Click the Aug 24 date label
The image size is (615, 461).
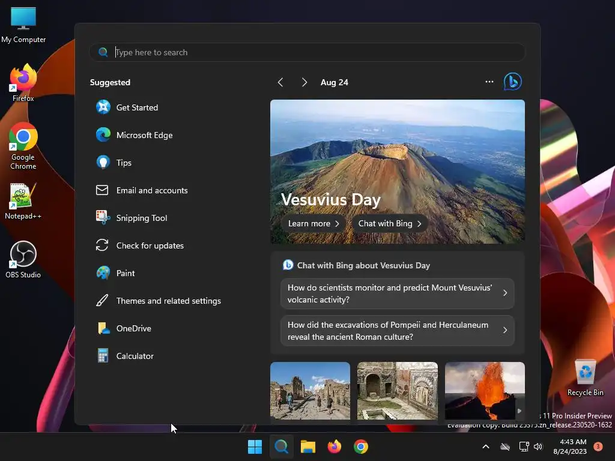334,82
